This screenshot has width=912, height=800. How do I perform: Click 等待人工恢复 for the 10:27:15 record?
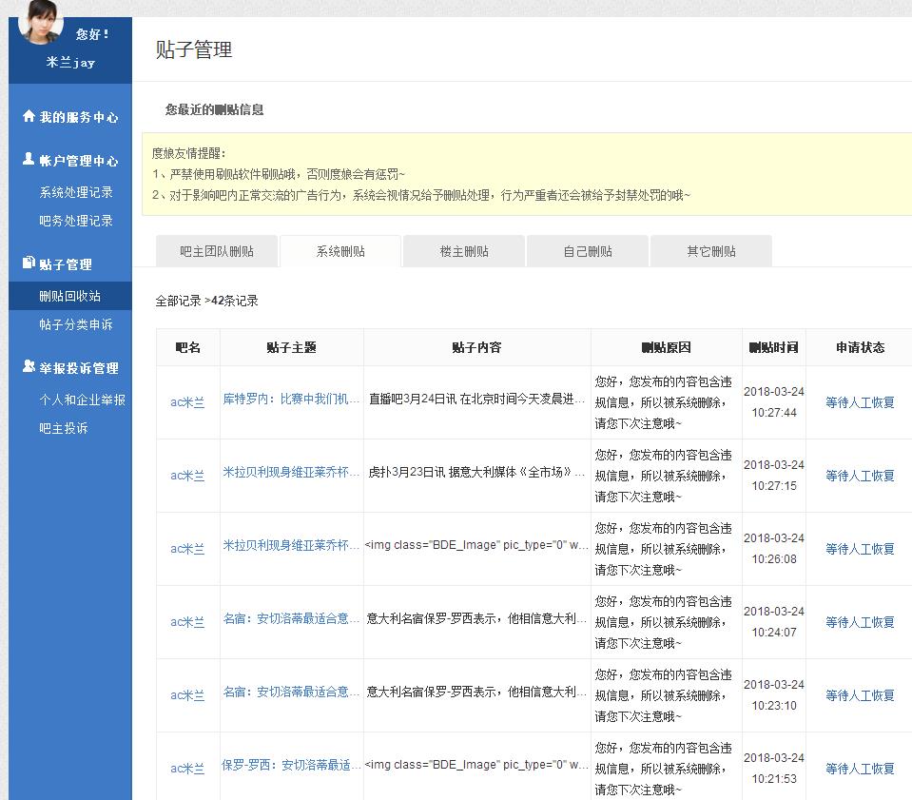click(x=860, y=476)
